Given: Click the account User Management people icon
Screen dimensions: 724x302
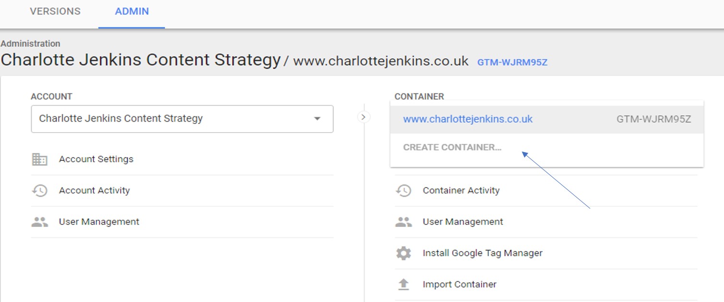Looking at the screenshot, I should click(39, 222).
